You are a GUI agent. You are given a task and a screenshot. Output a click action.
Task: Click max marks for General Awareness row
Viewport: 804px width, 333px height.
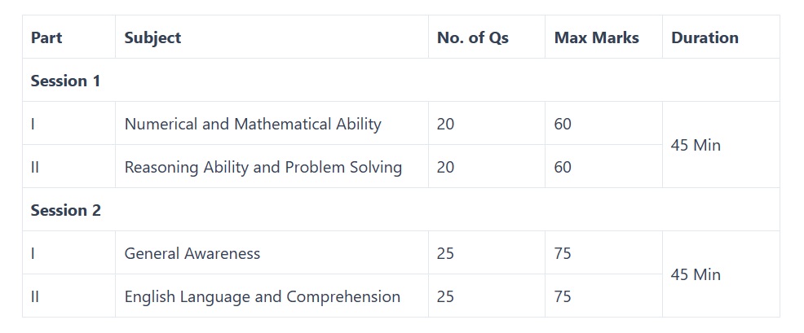(563, 253)
